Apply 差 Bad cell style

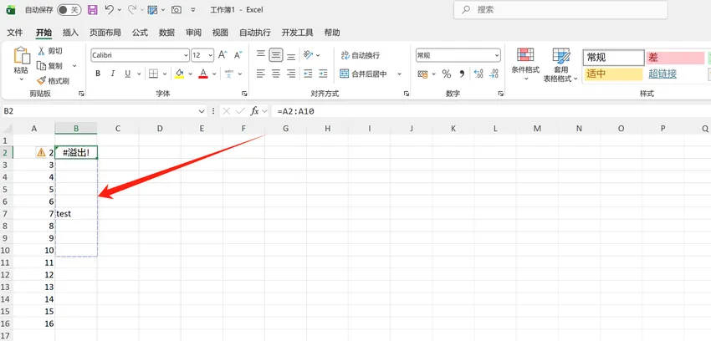pos(675,58)
